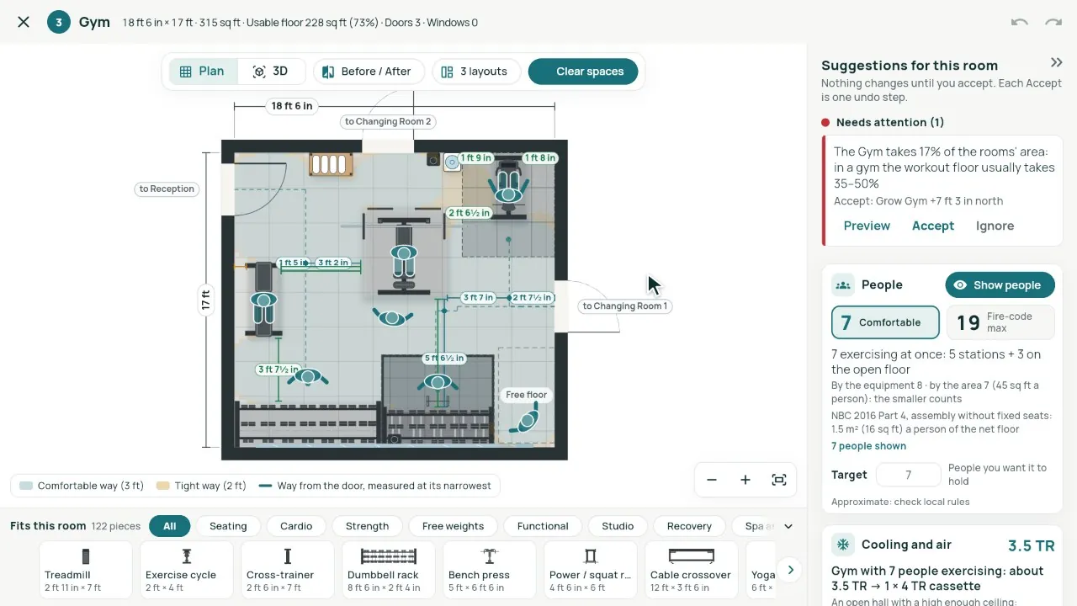The height and width of the screenshot is (606, 1077).
Task: Toggle Before / After comparison
Action: click(367, 72)
